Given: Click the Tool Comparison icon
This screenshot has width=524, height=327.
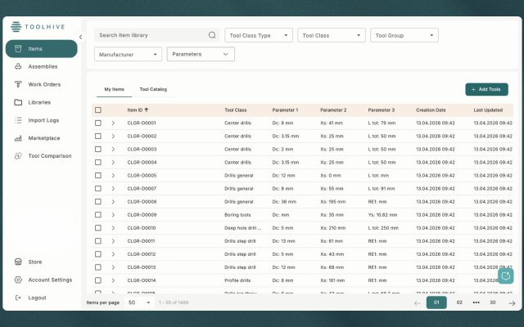Looking at the screenshot, I should (x=18, y=156).
